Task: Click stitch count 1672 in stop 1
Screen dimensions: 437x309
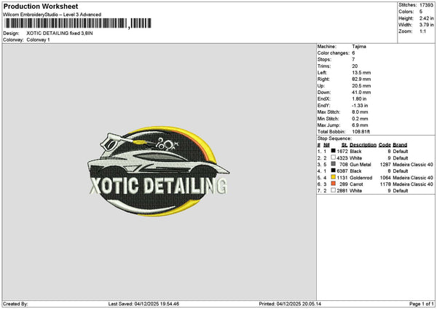Action: click(x=342, y=152)
